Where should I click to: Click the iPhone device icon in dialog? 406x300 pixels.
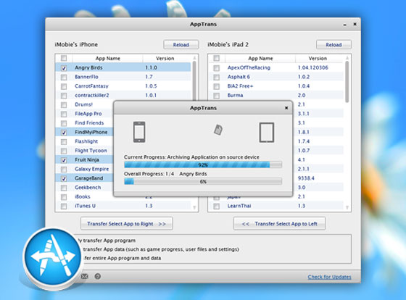pyautogui.click(x=139, y=132)
